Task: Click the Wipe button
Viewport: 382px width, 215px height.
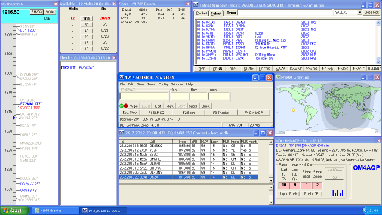Action: [134, 106]
